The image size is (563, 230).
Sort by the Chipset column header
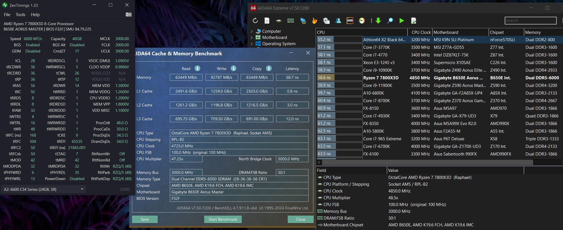click(506, 32)
